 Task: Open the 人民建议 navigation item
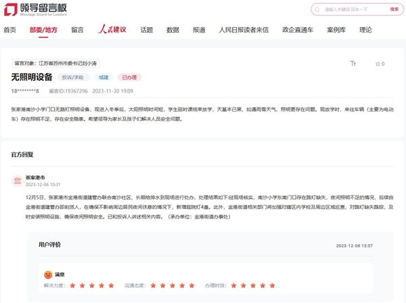point(112,29)
